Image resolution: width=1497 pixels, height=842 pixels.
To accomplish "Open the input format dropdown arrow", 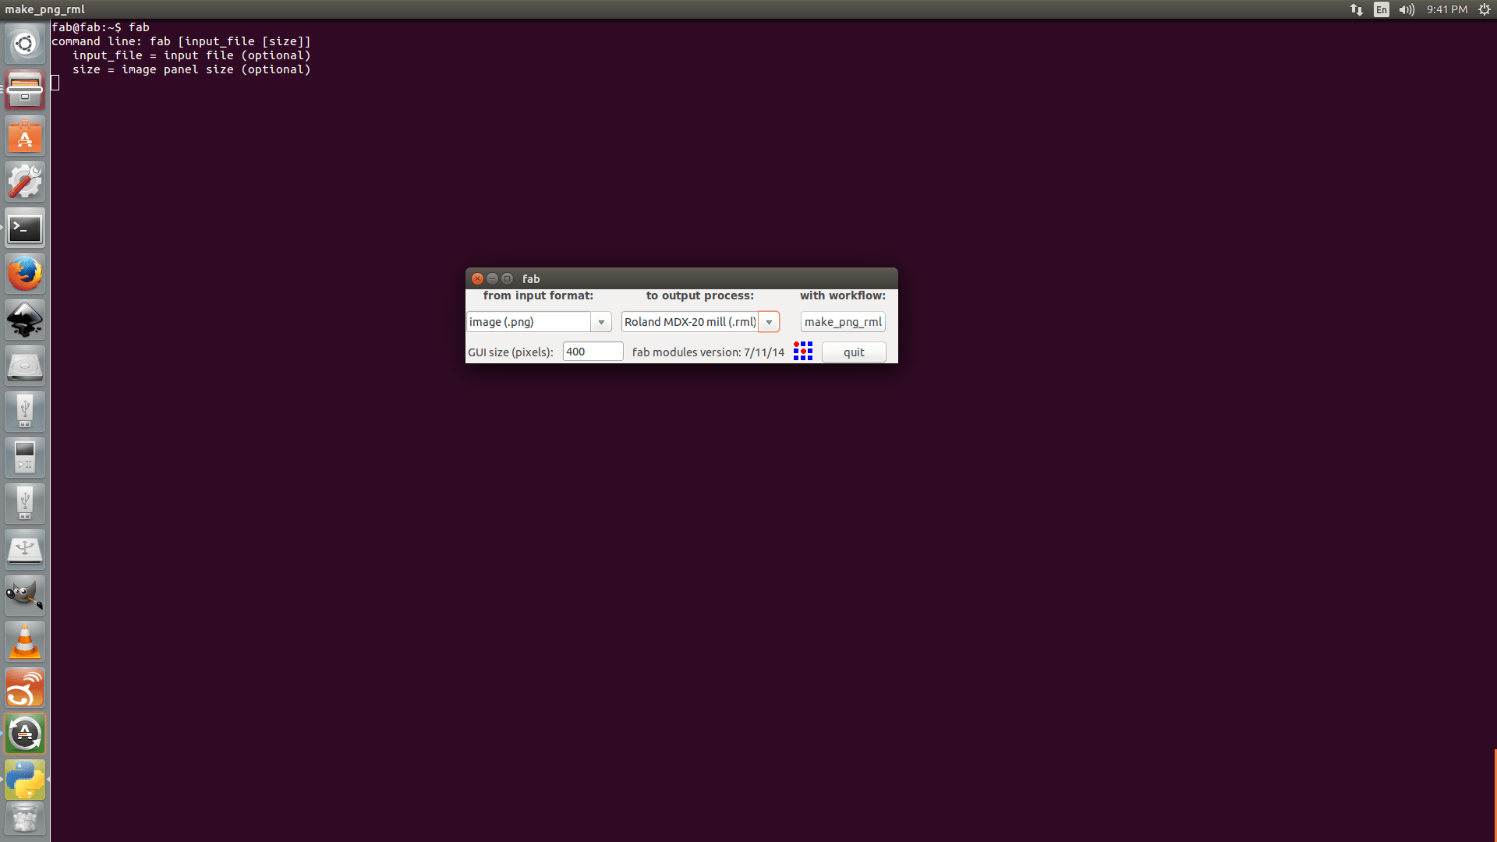I will [x=600, y=322].
